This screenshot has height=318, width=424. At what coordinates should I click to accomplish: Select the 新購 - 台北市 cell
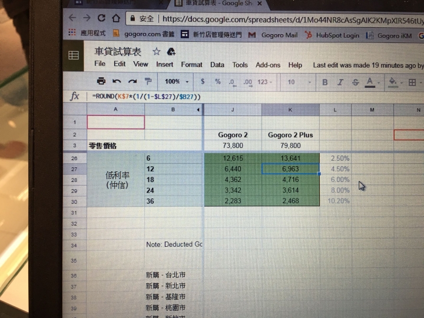[x=173, y=275]
